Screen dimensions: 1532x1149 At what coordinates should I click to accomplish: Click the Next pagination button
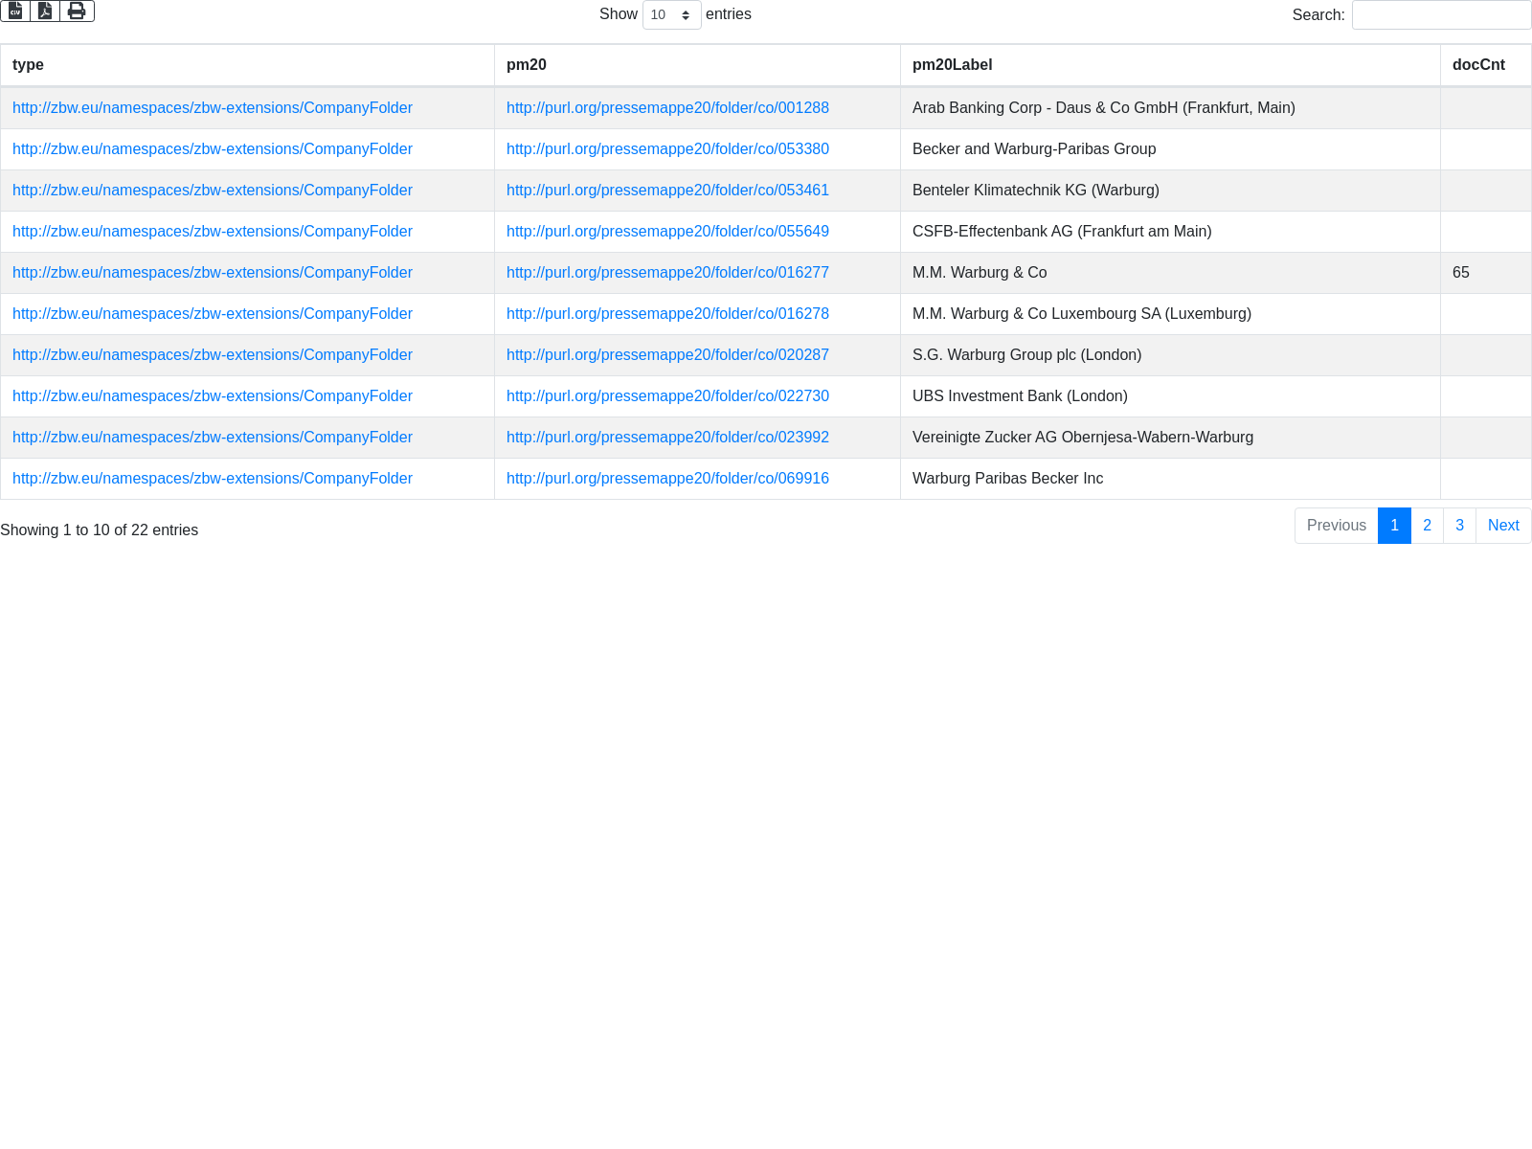1503,526
